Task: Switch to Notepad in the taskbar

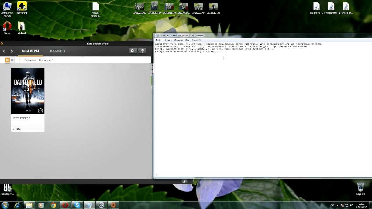Action: [89, 205]
